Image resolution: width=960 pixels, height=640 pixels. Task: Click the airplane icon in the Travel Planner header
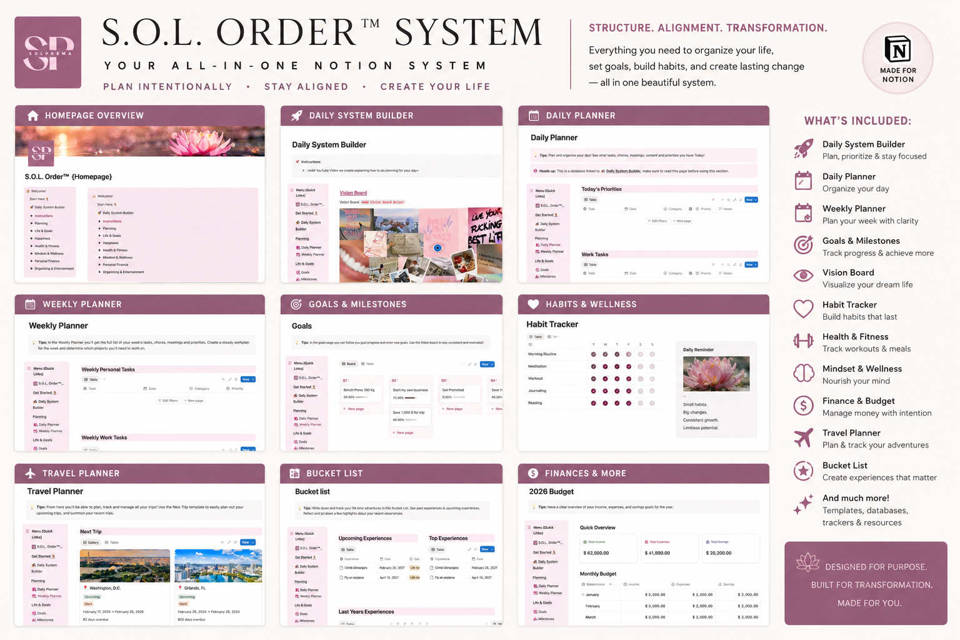pos(30,473)
